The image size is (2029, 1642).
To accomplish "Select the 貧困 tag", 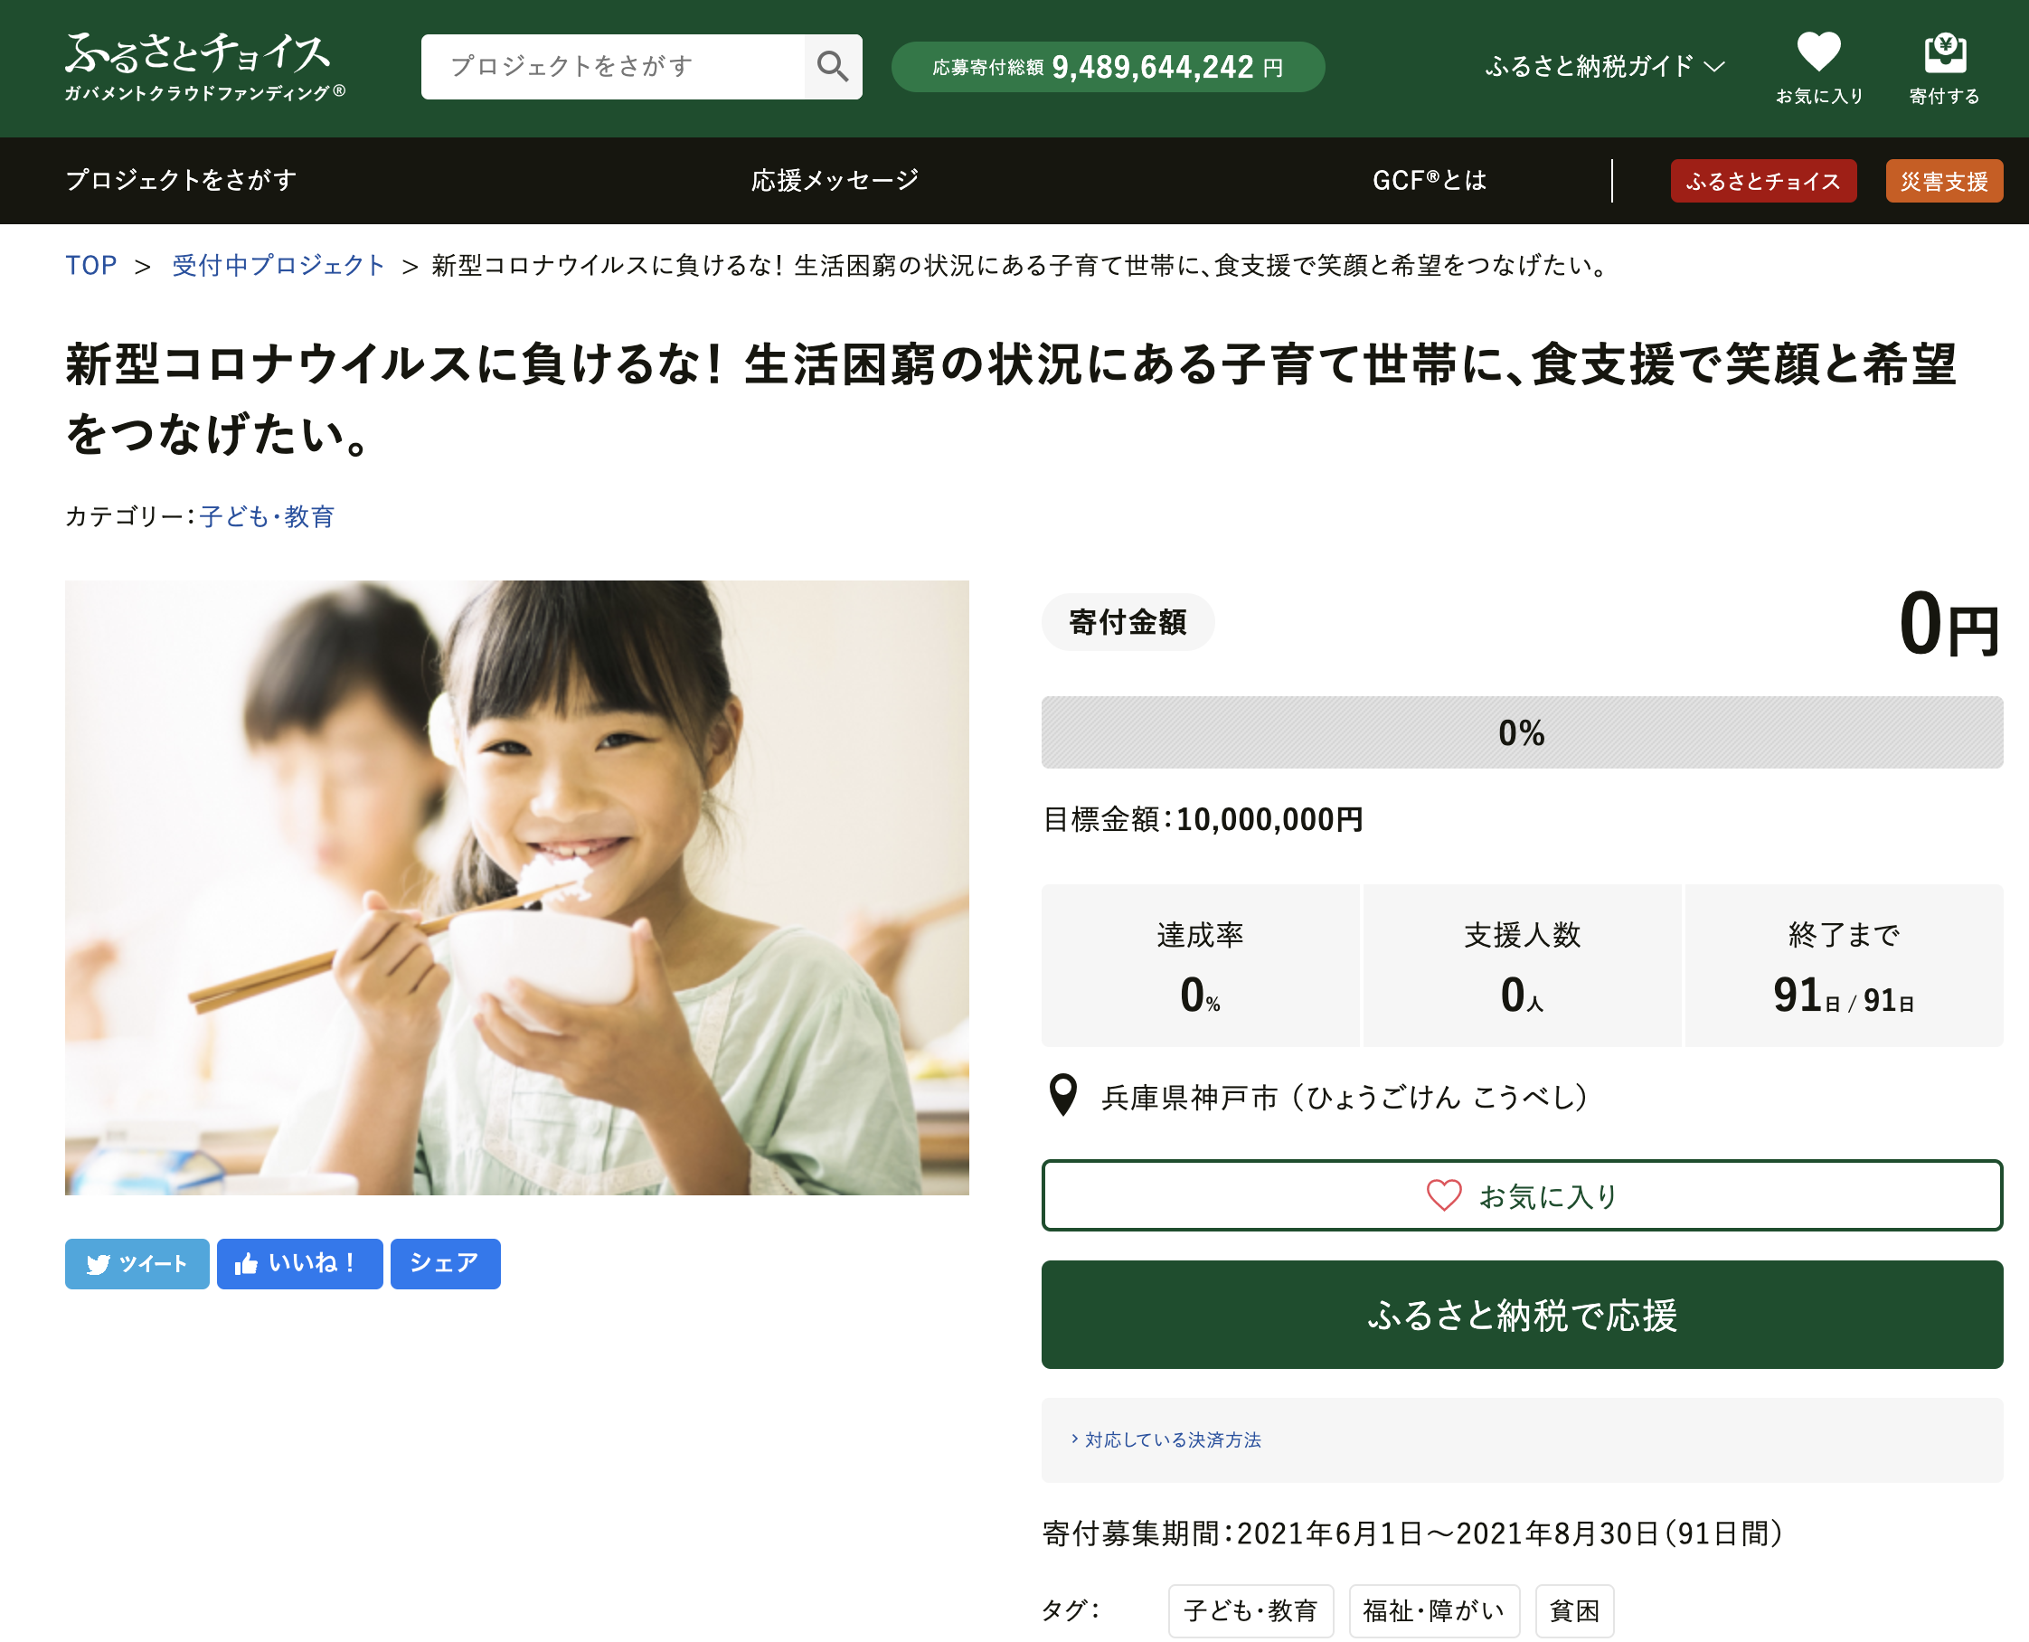I will (x=1574, y=1610).
